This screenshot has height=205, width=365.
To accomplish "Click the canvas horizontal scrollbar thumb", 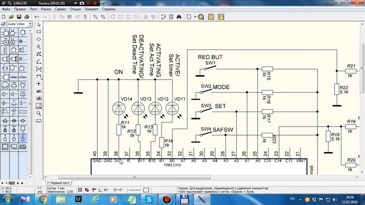I will click(135, 177).
